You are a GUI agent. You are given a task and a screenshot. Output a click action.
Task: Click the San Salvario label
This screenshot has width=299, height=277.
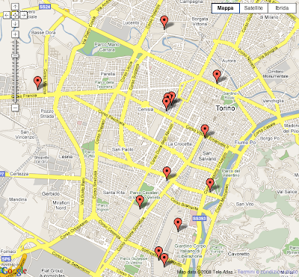pyautogui.click(x=207, y=156)
